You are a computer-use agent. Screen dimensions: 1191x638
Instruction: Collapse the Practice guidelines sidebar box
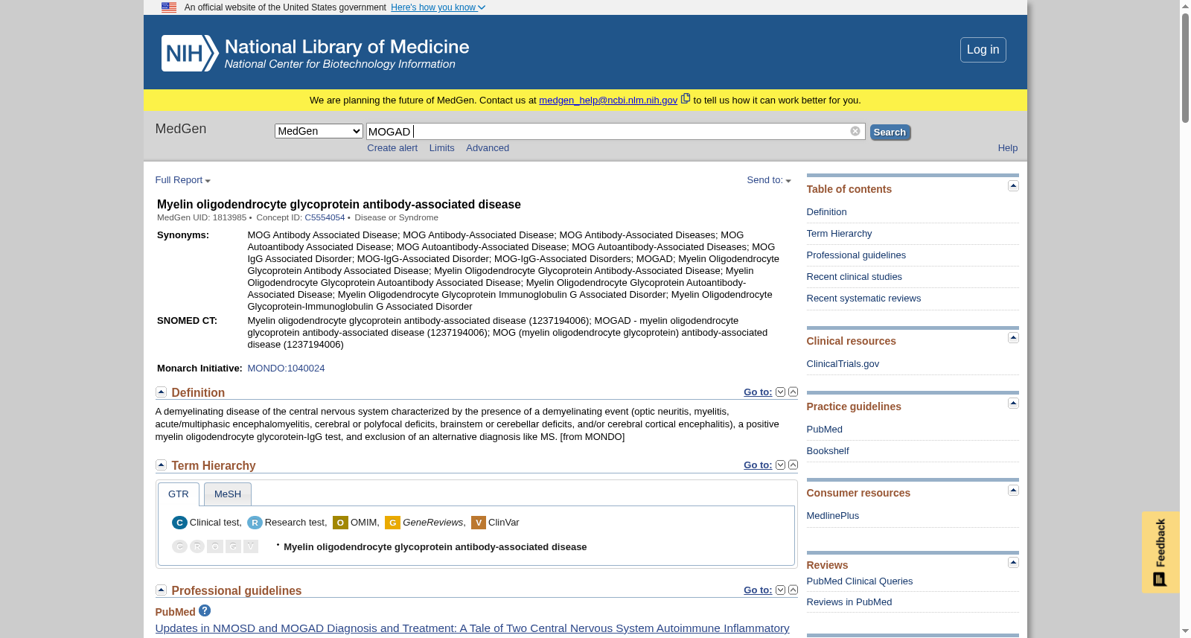[x=1013, y=403]
